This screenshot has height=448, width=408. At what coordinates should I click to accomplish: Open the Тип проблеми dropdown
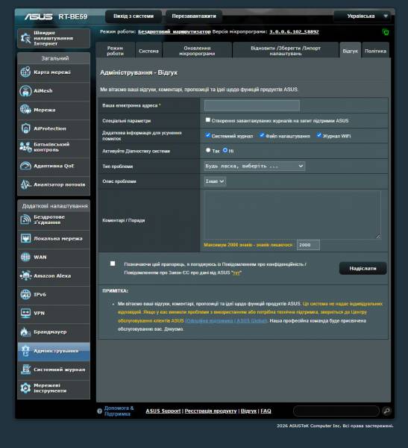click(254, 166)
